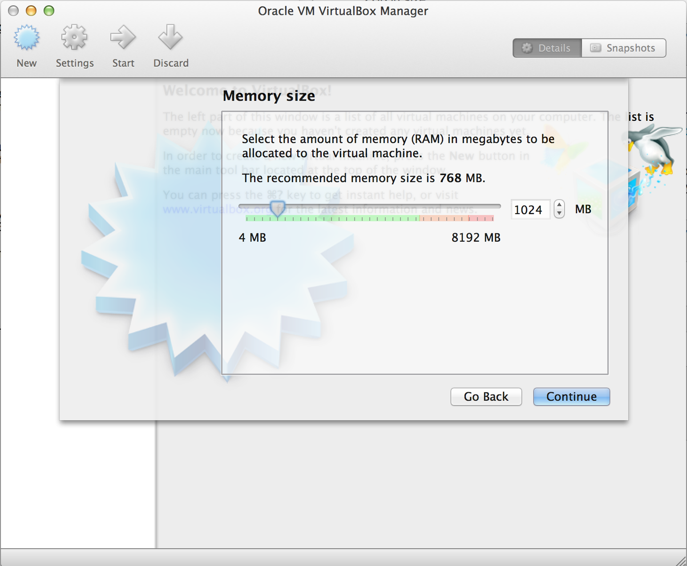This screenshot has height=566, width=687.
Task: Click the memory field showing 1024
Action: click(529, 210)
